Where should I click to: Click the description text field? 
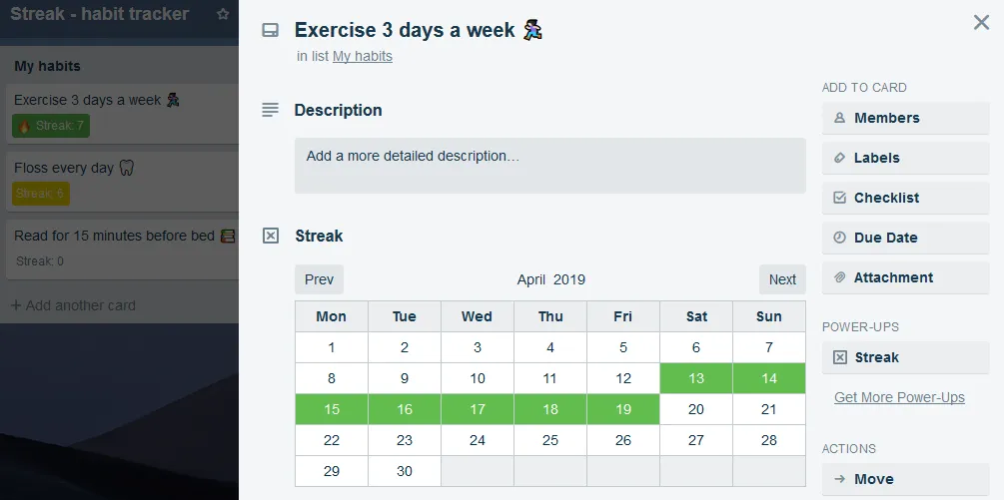click(x=549, y=165)
